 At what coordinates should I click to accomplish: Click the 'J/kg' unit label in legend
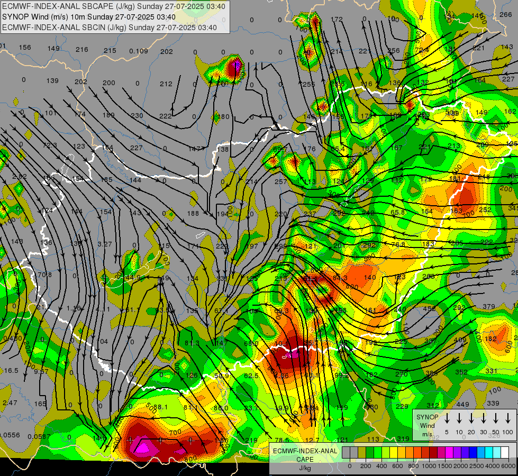[305, 468]
